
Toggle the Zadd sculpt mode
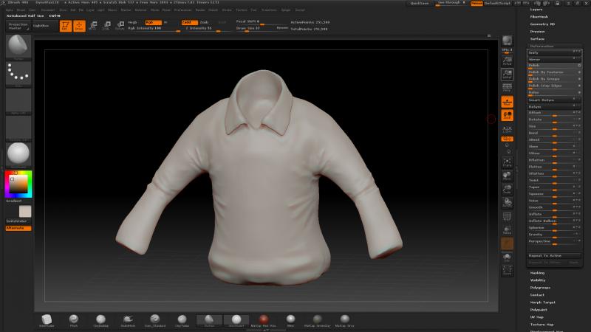pyautogui.click(x=189, y=23)
